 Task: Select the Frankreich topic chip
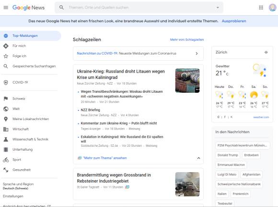(x=241, y=194)
